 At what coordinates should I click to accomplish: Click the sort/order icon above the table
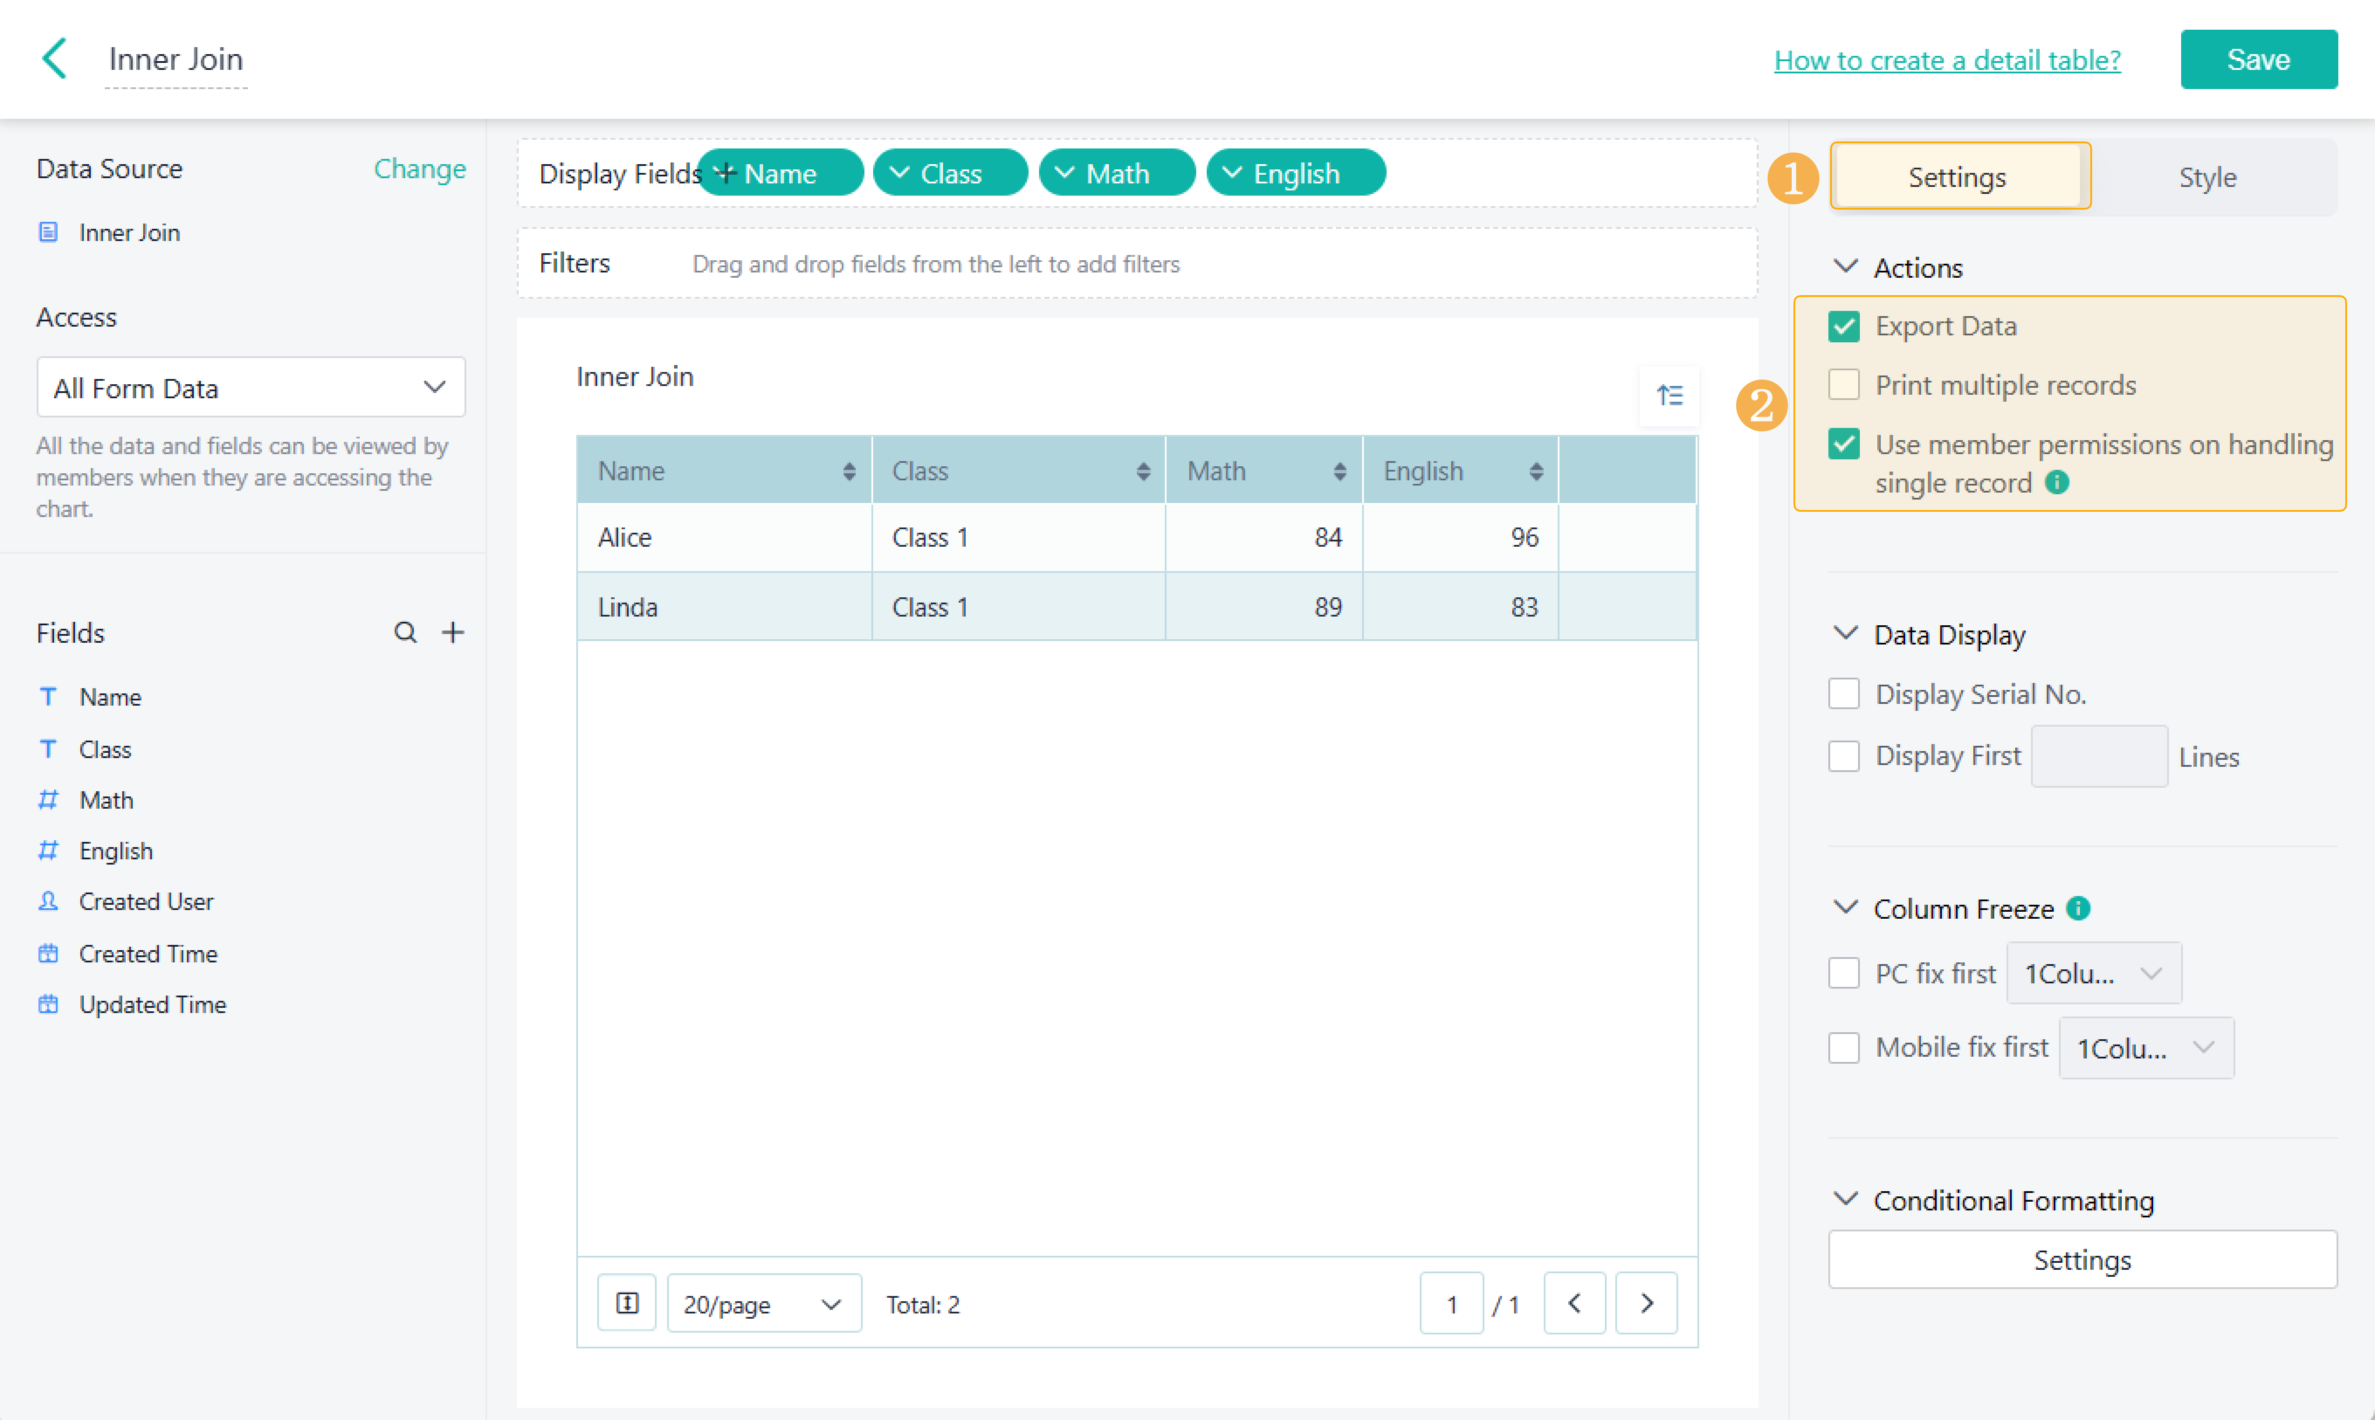click(1669, 395)
